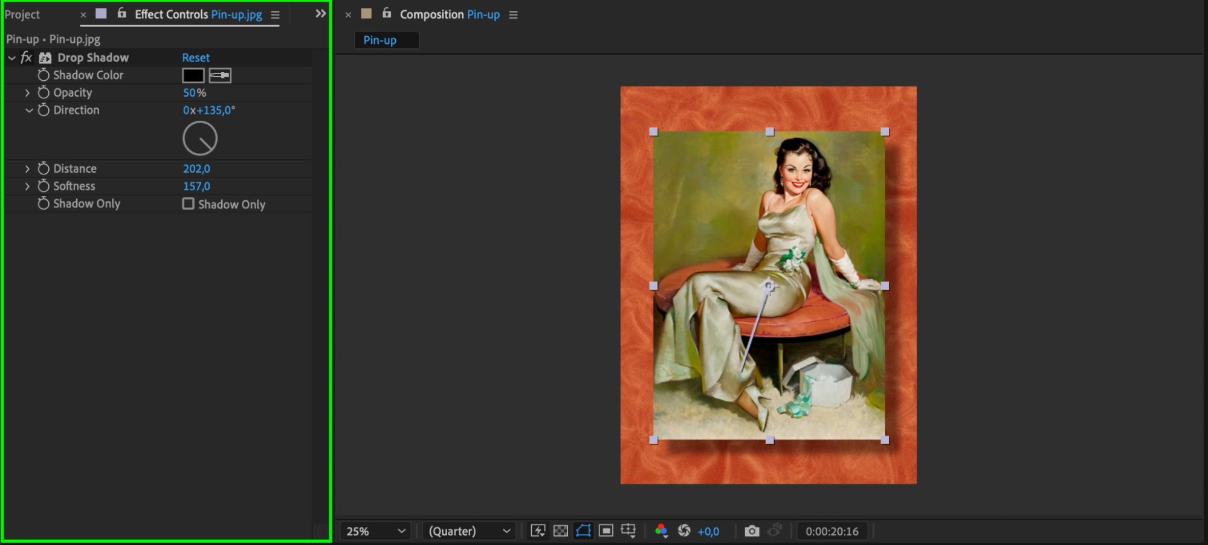This screenshot has height=545, width=1208.
Task: Click the Reset Exposure aperture icon
Action: click(x=684, y=531)
